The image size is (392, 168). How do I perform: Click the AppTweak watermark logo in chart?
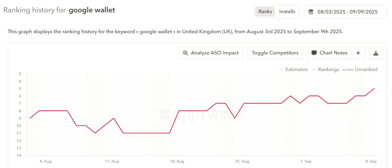click(x=203, y=114)
